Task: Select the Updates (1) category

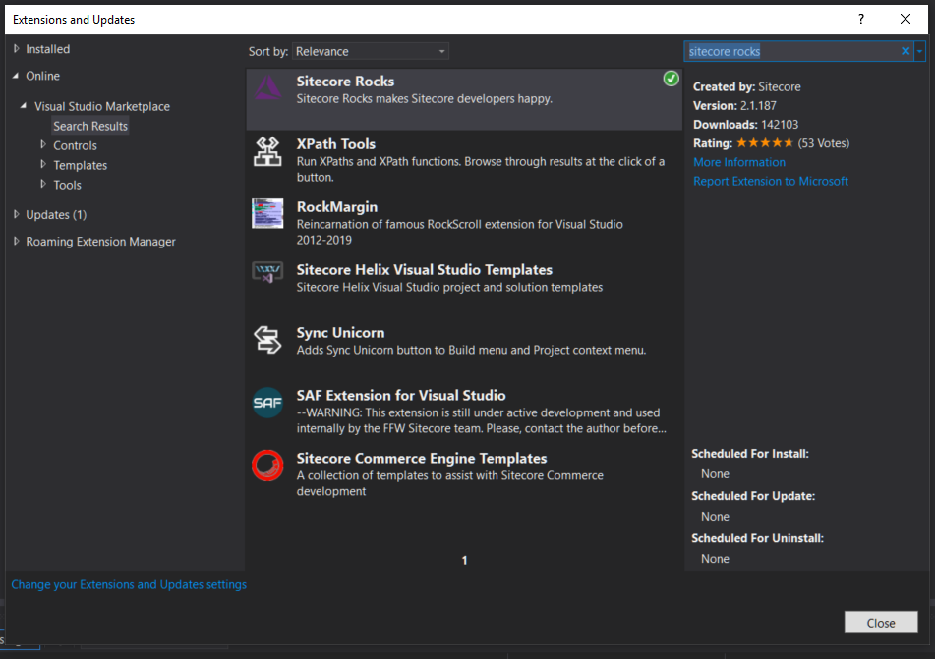Action: [x=56, y=214]
